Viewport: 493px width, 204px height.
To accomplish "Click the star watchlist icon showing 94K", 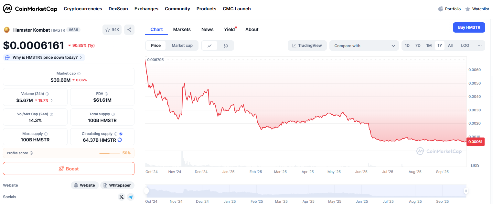I will 112,30.
